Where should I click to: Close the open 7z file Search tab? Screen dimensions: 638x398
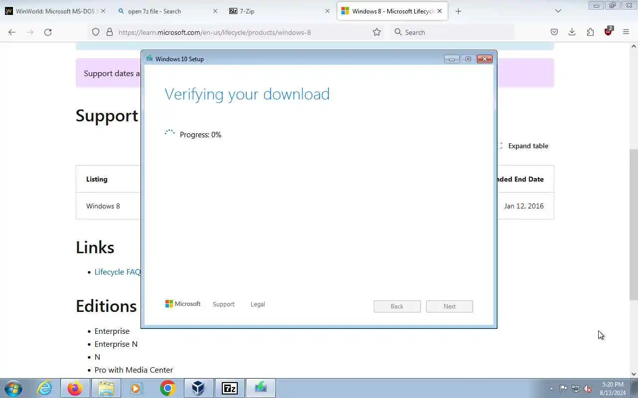[215, 11]
